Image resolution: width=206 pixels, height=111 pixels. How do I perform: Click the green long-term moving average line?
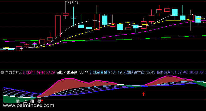pos(105,40)
